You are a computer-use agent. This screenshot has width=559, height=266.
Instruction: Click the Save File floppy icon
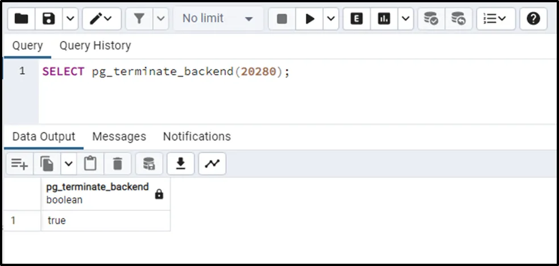(49, 19)
